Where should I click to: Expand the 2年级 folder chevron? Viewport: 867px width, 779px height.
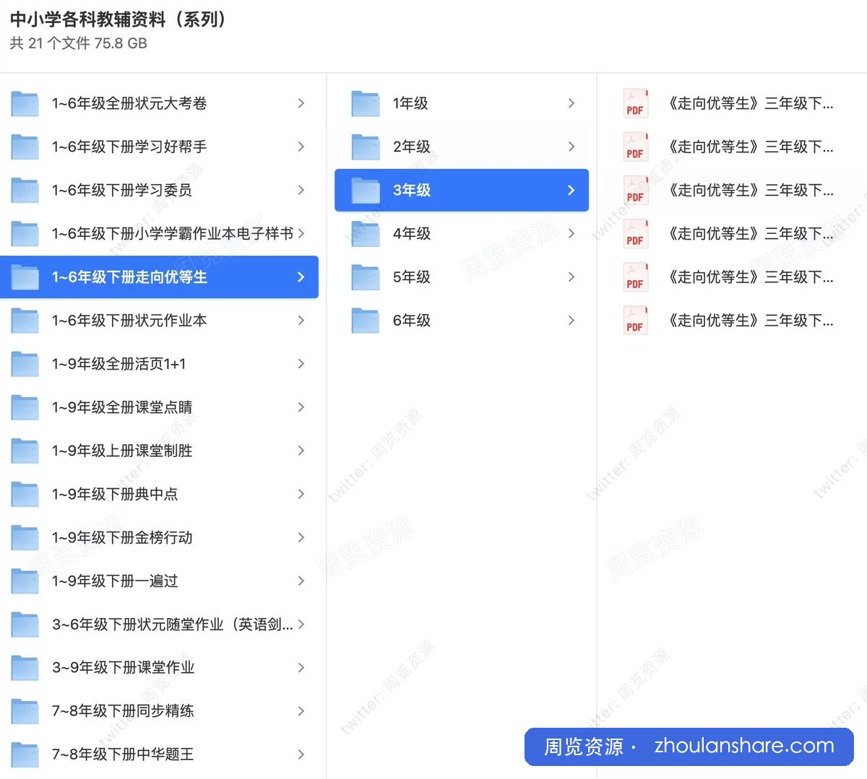point(571,147)
